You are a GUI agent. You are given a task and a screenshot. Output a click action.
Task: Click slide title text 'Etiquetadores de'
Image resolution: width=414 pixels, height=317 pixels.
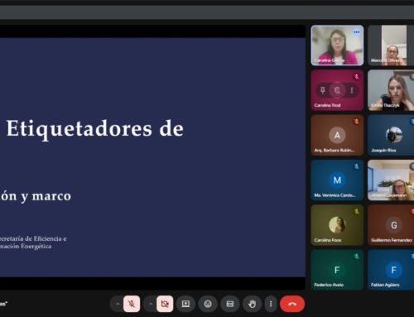click(x=95, y=129)
